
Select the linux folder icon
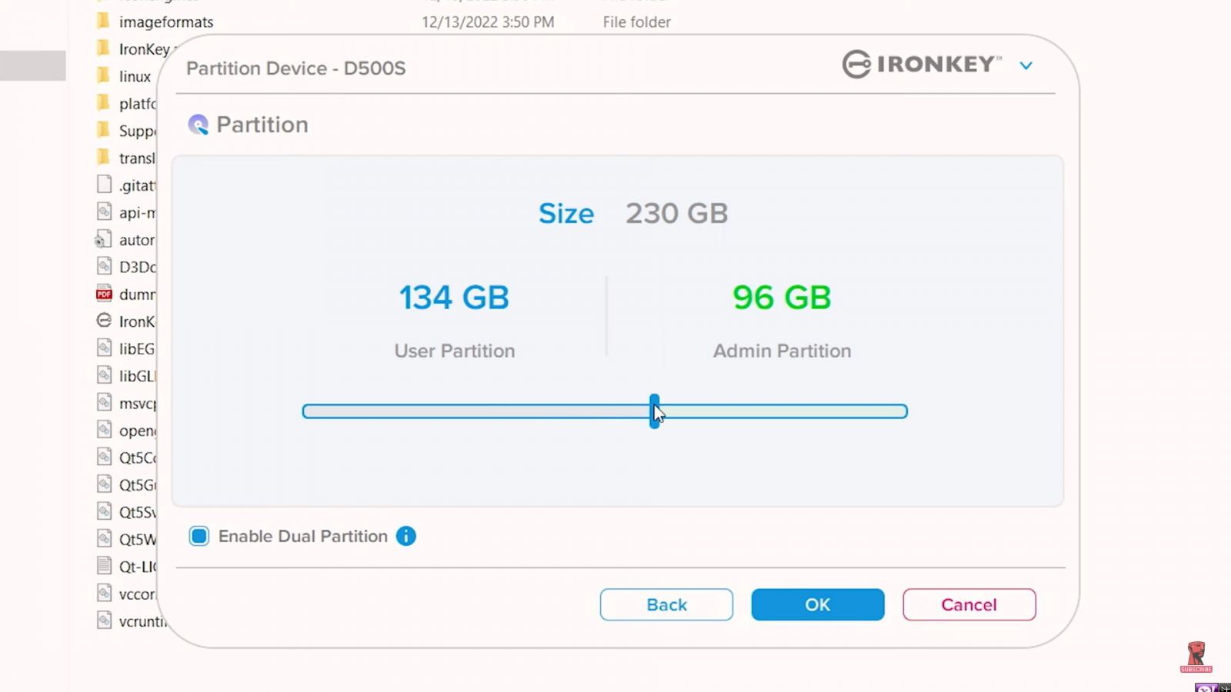point(104,75)
